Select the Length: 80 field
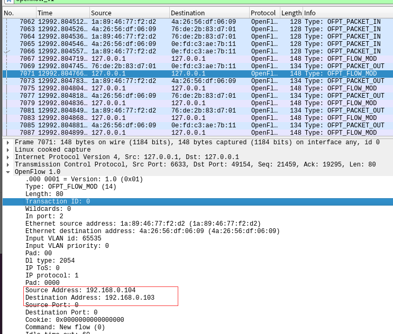The width and height of the screenshot is (393, 334). pos(44,194)
